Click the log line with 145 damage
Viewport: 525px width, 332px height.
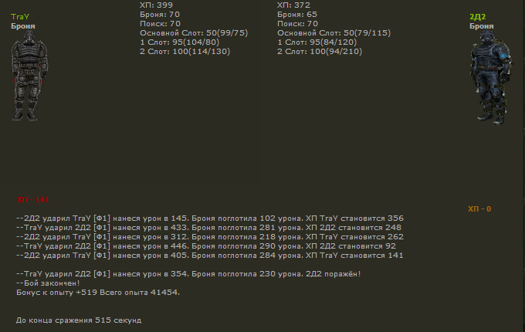click(x=209, y=219)
